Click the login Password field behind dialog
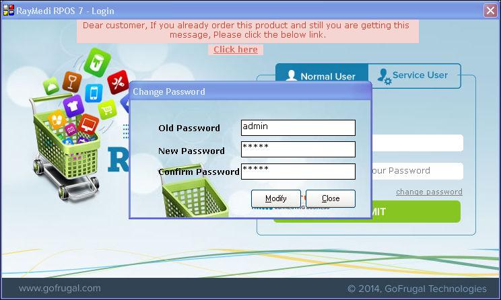The width and height of the screenshot is (501, 300). [x=417, y=171]
